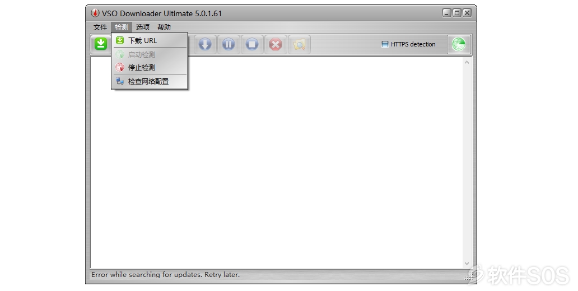Choose 检查网络配置 menu entry
Screen dimensions: 578x291
coord(150,81)
